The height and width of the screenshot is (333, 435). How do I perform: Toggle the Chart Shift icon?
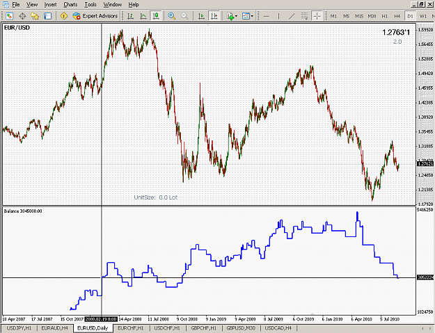[214, 16]
